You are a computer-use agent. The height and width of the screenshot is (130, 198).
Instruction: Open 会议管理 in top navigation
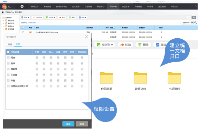tap(126, 6)
